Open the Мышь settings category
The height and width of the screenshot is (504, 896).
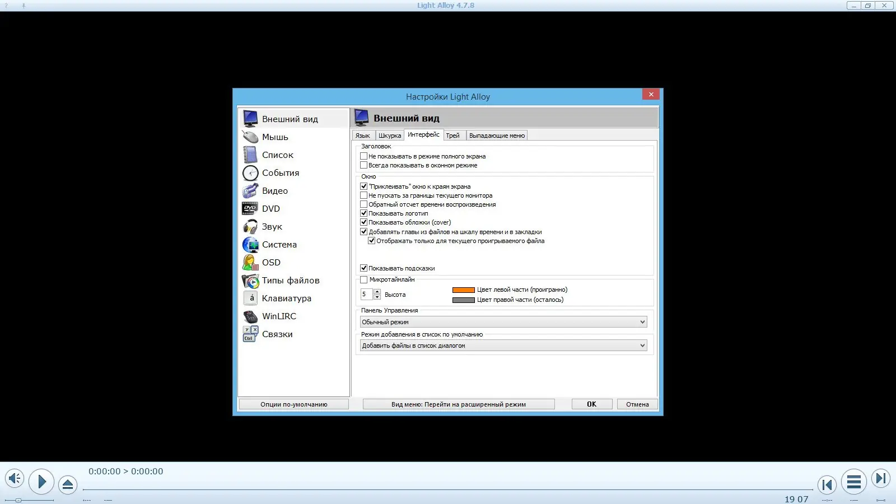(293, 137)
